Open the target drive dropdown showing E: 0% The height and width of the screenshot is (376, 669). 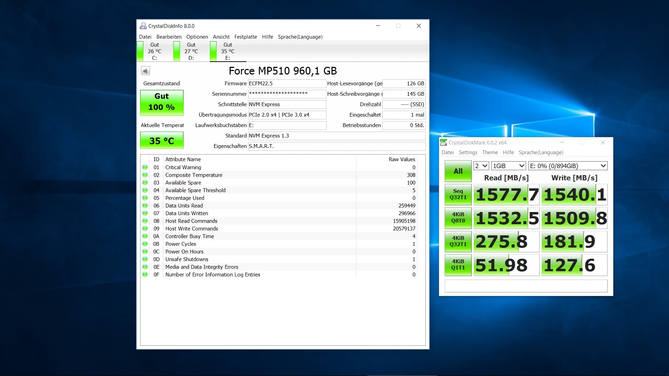click(568, 166)
